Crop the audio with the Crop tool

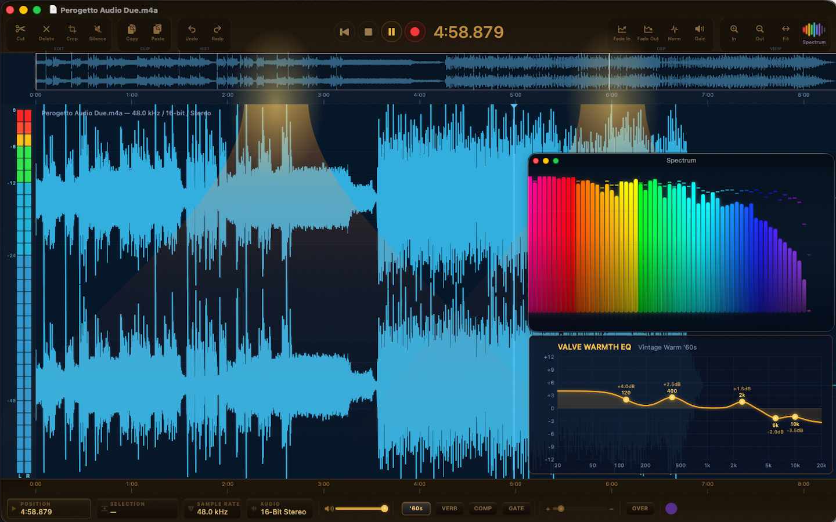(72, 32)
